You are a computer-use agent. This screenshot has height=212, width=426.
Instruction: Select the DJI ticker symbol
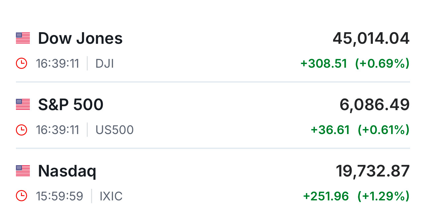click(105, 63)
